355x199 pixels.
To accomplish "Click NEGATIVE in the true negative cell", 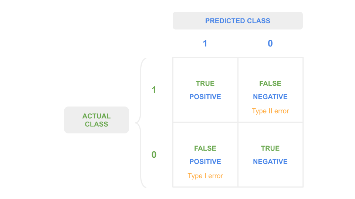I will pos(270,162).
